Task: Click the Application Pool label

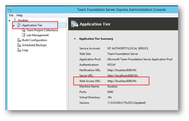Action: click(x=90, y=59)
